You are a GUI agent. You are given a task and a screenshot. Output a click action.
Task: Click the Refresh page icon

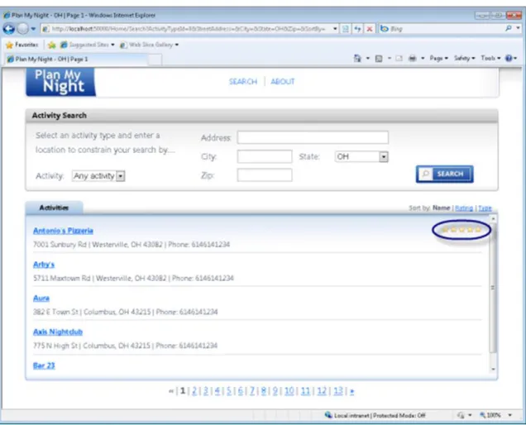point(357,29)
